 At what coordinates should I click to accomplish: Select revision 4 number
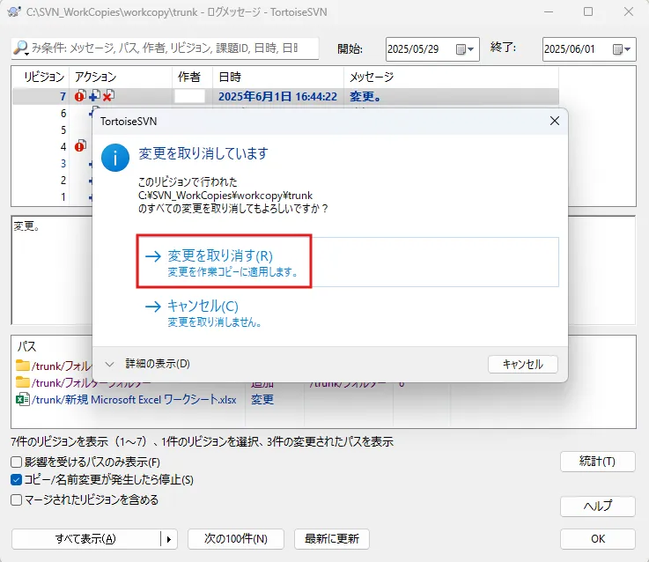[63, 146]
